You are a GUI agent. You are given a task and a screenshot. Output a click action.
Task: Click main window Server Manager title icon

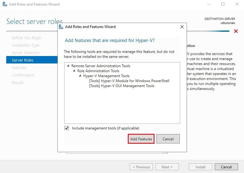point(5,4)
